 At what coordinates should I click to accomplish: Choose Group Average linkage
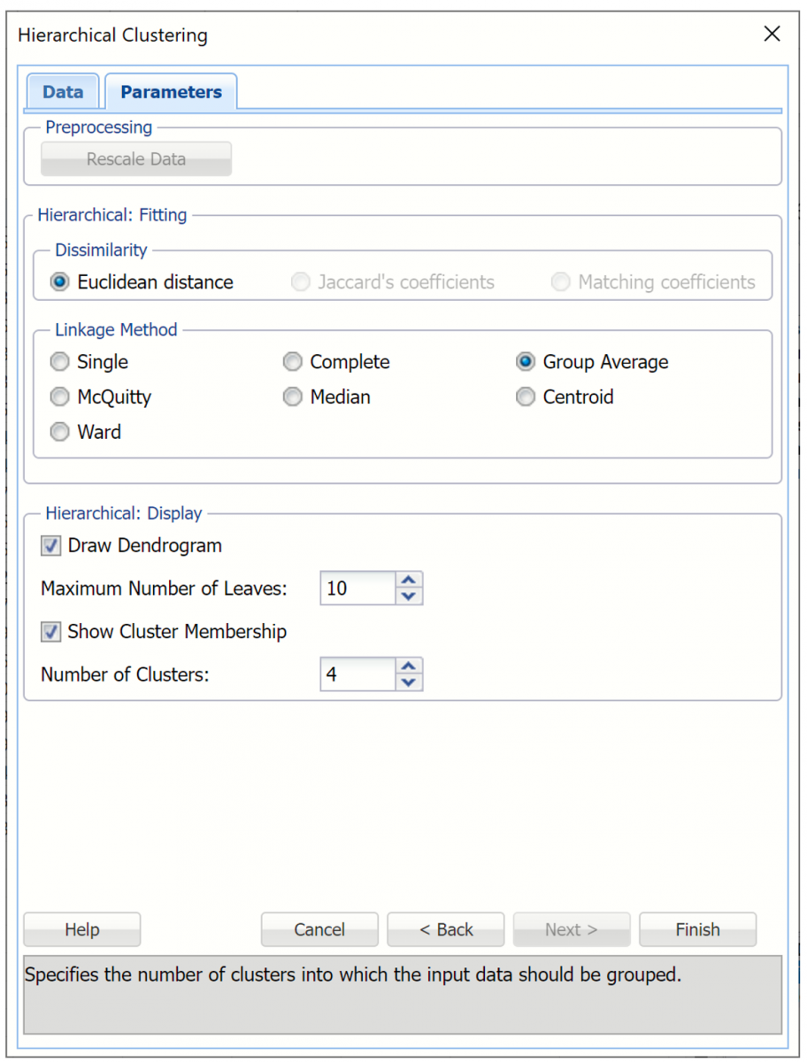(526, 362)
